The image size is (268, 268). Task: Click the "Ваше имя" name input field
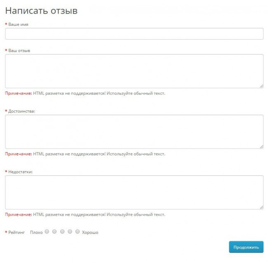coord(134,34)
